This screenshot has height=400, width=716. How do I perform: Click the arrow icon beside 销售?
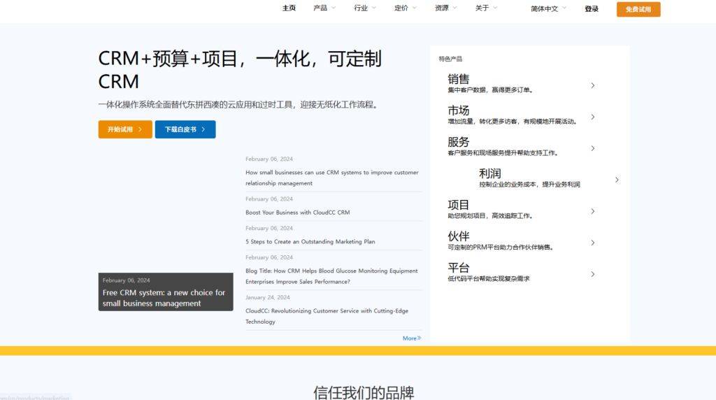[x=592, y=85]
